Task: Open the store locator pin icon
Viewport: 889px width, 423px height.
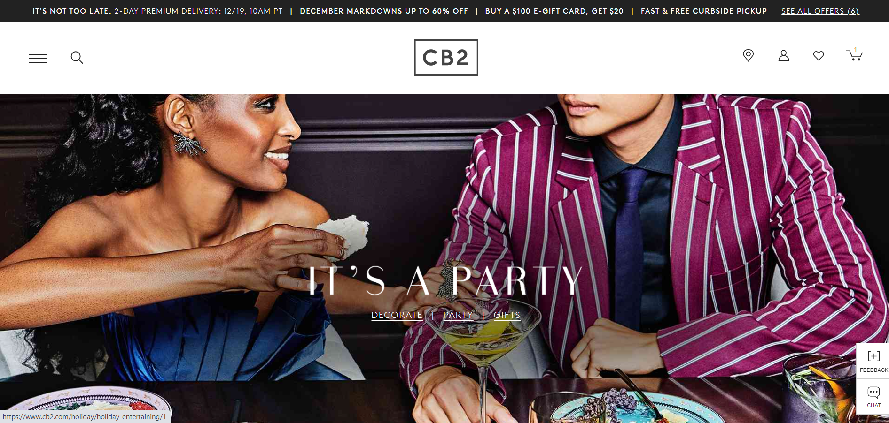Action: (748, 55)
